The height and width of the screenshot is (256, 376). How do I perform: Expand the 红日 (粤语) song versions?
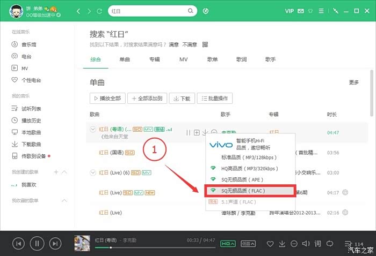93,130
